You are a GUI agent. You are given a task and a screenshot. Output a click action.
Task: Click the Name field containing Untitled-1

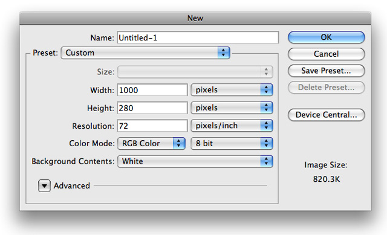198,37
